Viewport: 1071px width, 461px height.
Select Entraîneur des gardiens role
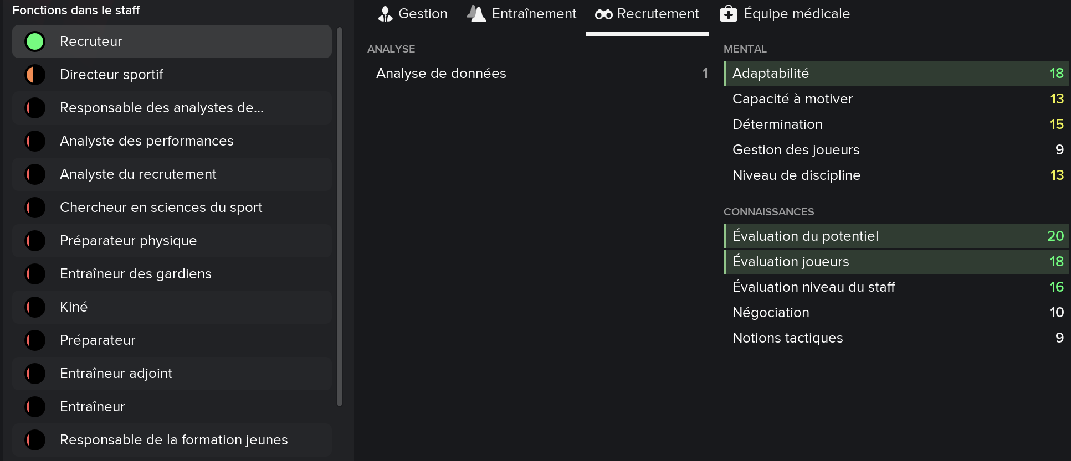tap(172, 274)
